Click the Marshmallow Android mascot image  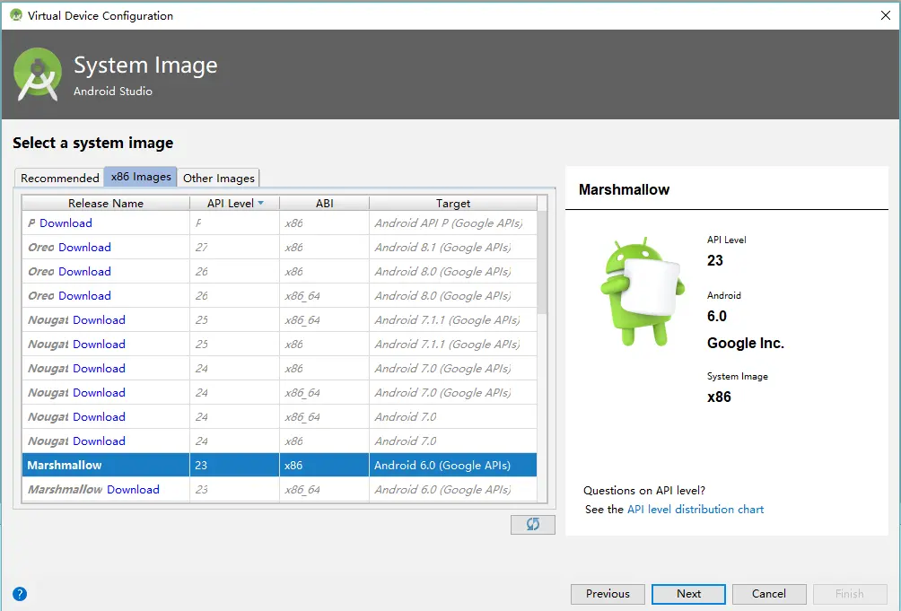643,291
